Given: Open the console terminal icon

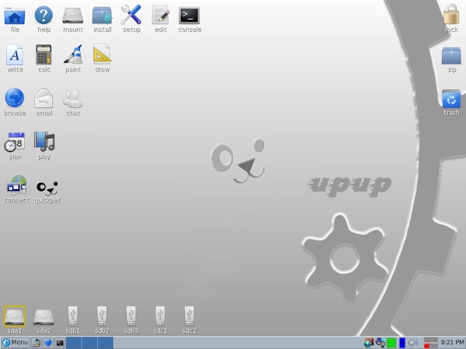Looking at the screenshot, I should 190,16.
